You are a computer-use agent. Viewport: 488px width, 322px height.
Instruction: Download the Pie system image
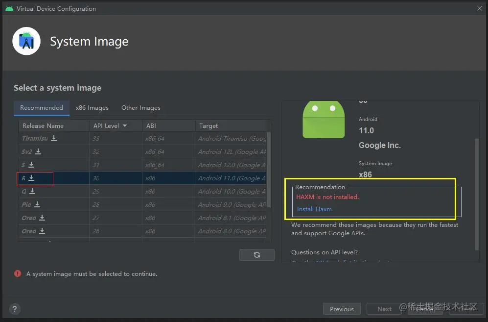tap(37, 204)
